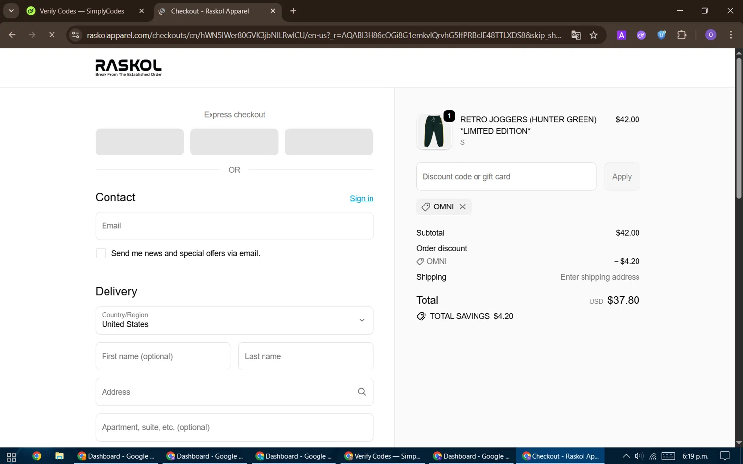
Task: Open the notification center icon
Action: click(725, 456)
